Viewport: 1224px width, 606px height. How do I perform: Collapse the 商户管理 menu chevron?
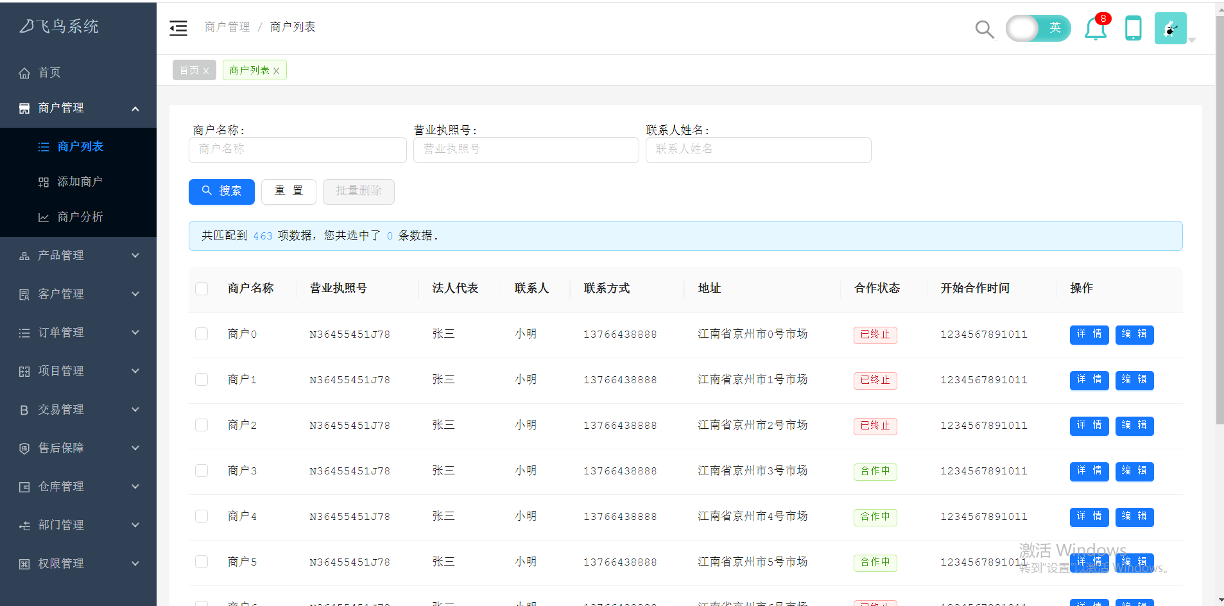point(135,108)
